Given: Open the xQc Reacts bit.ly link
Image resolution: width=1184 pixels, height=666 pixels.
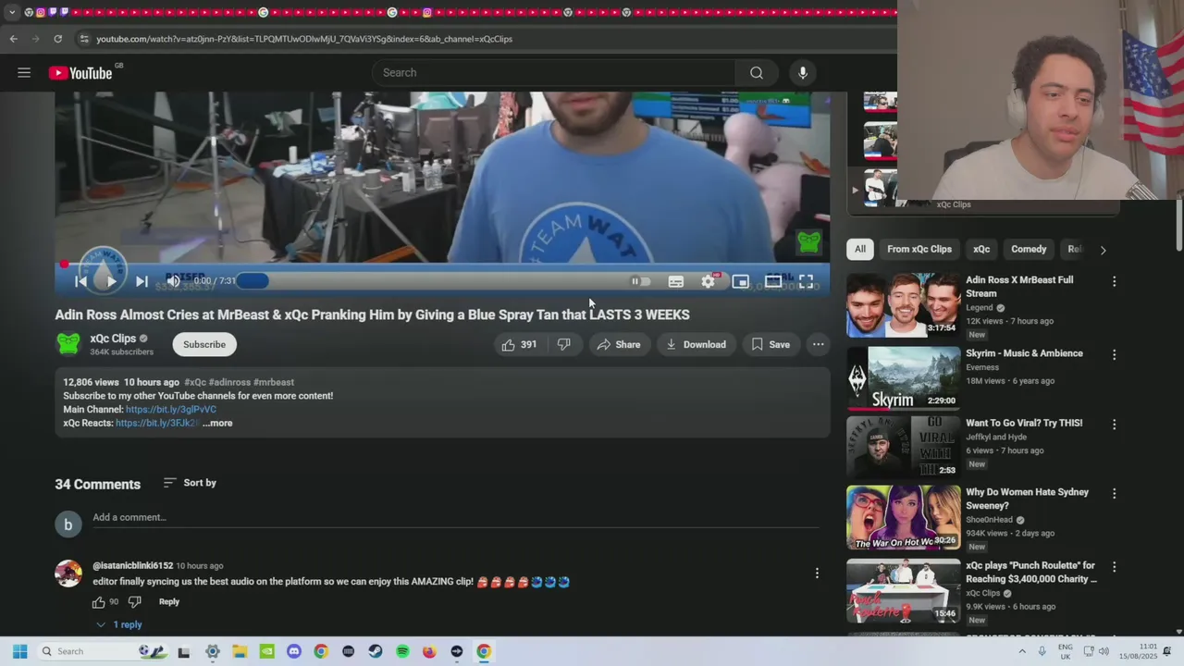Looking at the screenshot, I should pos(157,423).
